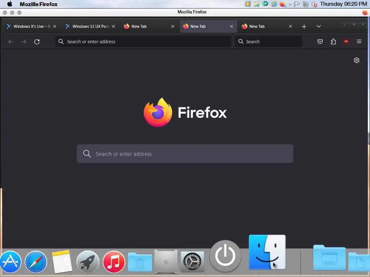Launch Safari from the dock

pos(36,262)
